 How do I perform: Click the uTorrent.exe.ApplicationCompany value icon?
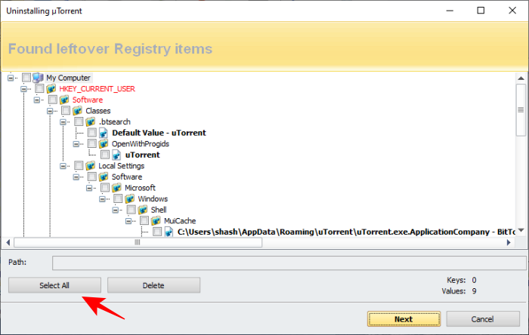(x=169, y=232)
